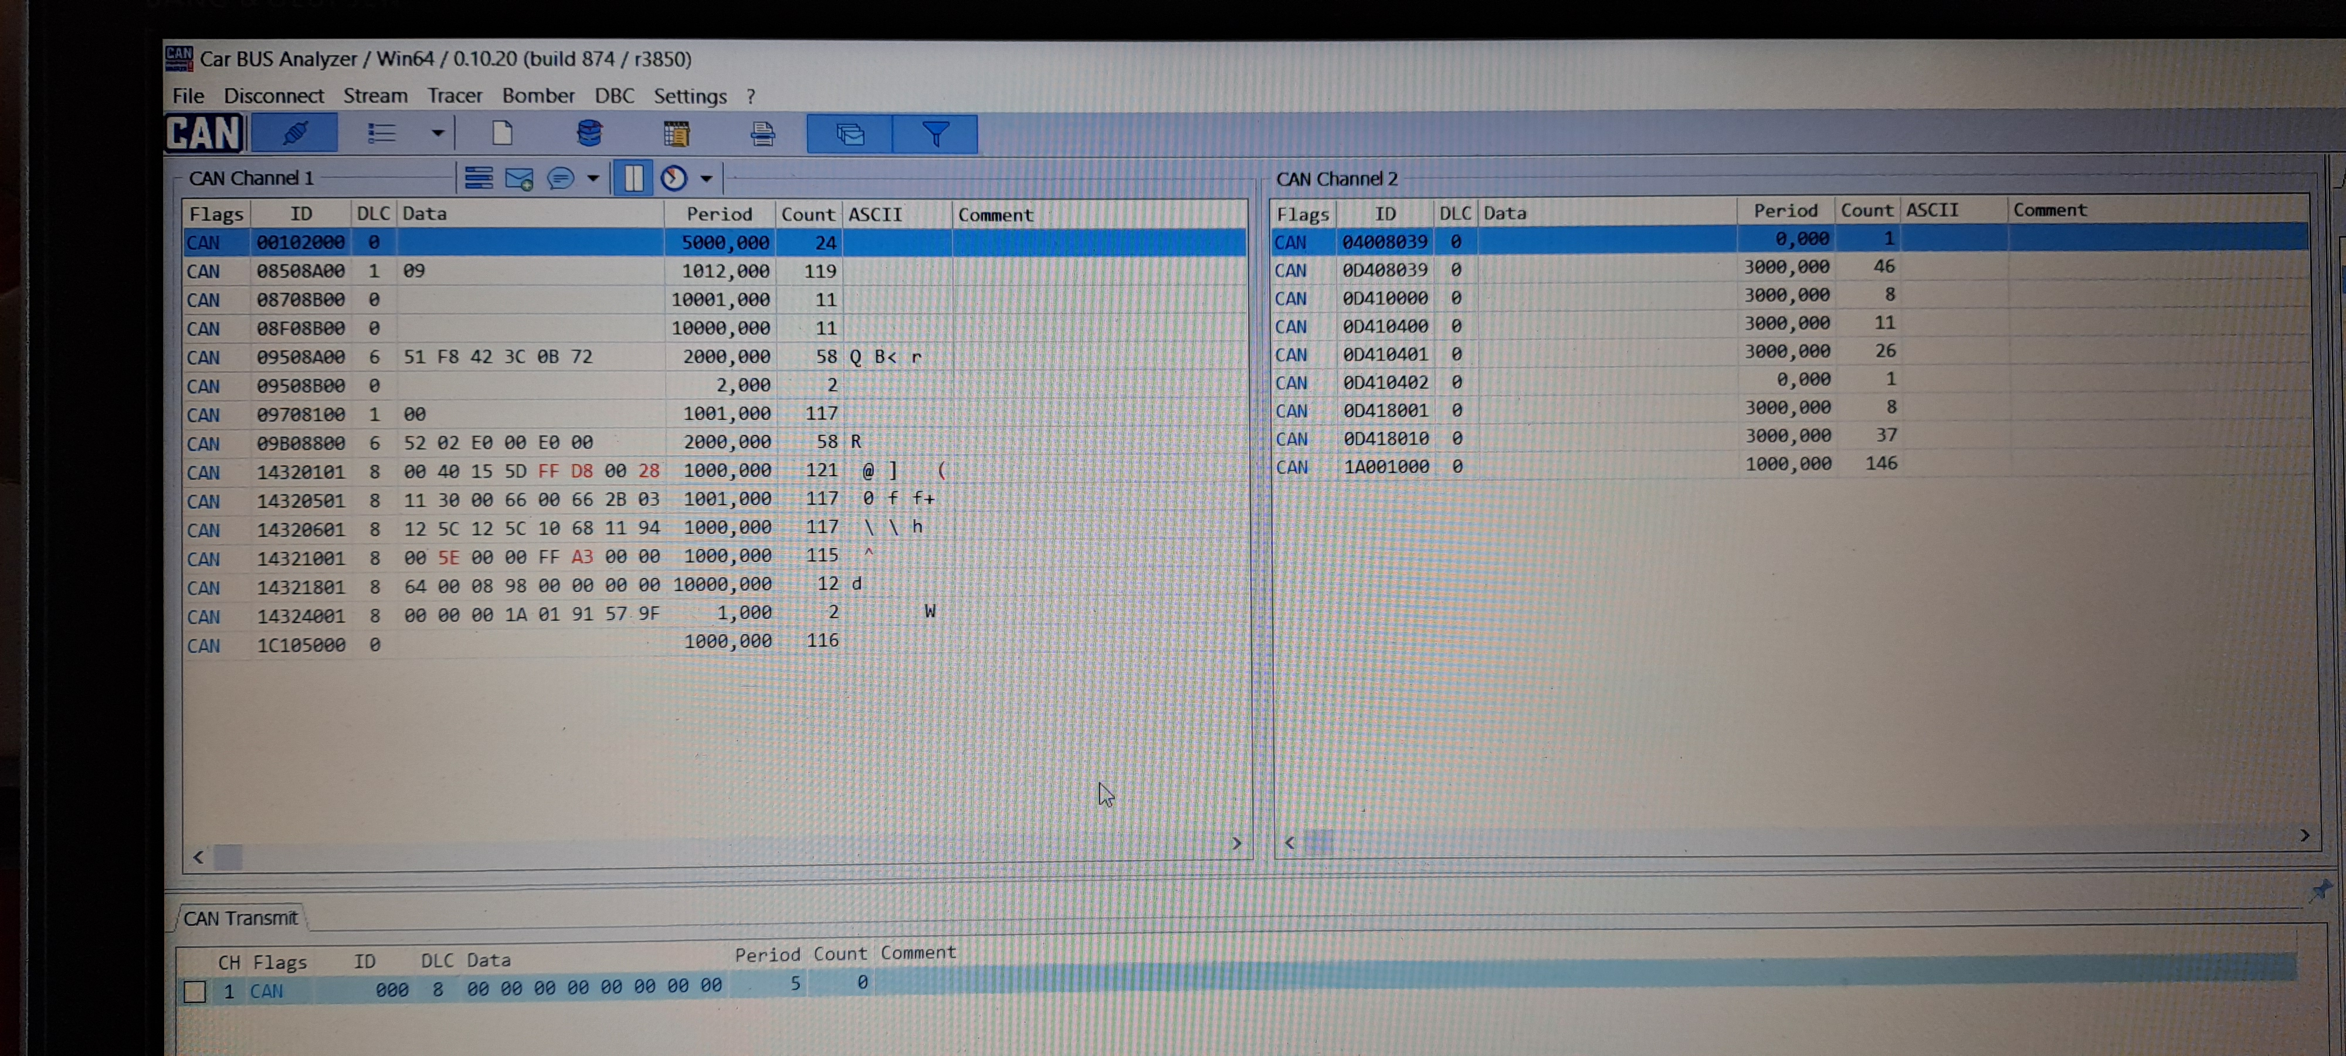2346x1056 pixels.
Task: Open the Tracer menu
Action: click(x=455, y=96)
